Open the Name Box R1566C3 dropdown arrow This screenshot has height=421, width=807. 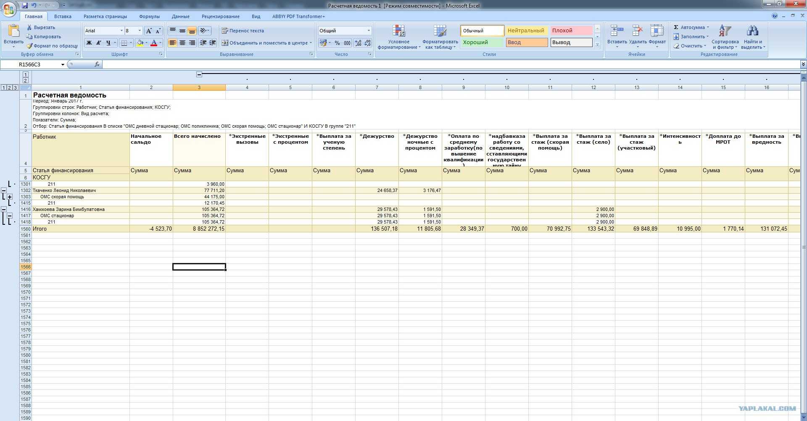pyautogui.click(x=63, y=64)
